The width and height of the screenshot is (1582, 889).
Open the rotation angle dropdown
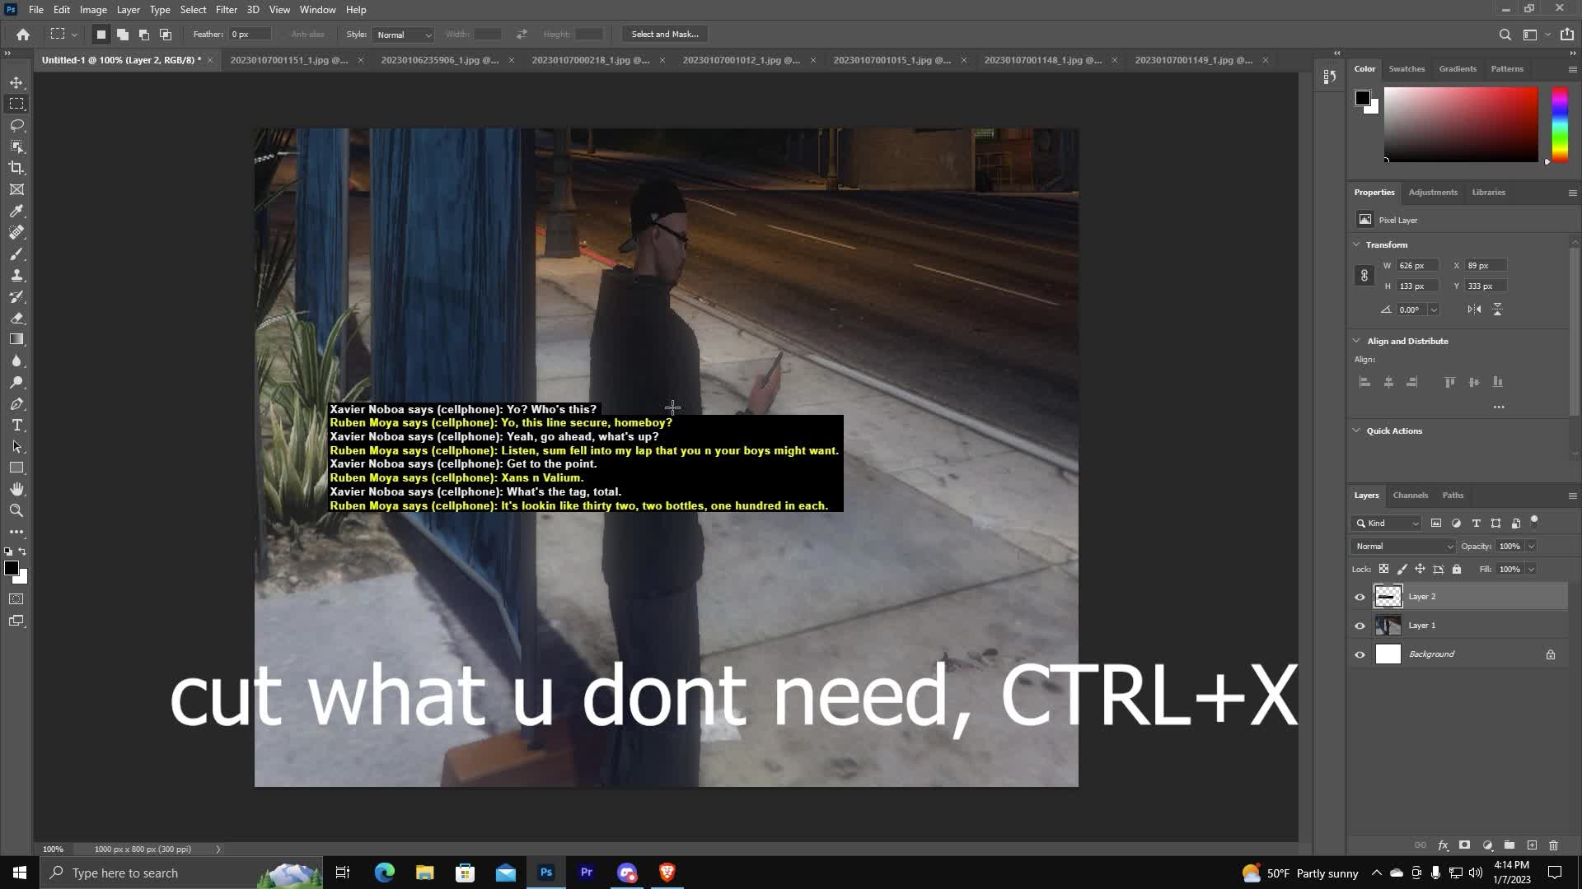click(x=1434, y=310)
